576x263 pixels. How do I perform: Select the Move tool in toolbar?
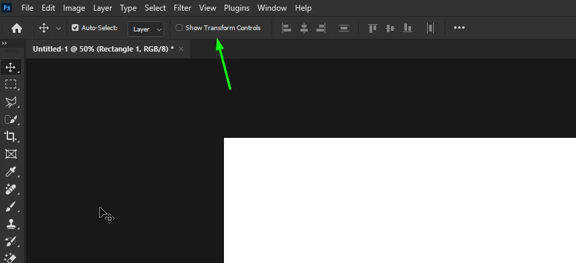click(x=11, y=68)
